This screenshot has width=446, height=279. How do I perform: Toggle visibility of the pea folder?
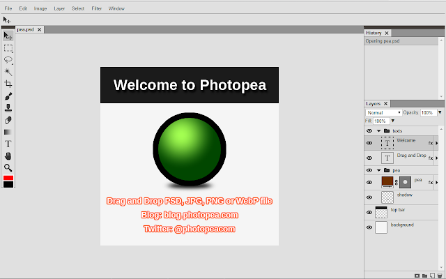click(369, 170)
